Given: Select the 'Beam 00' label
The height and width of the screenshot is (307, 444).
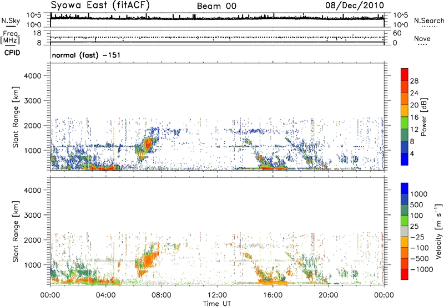Looking at the screenshot, I should pos(216,6).
